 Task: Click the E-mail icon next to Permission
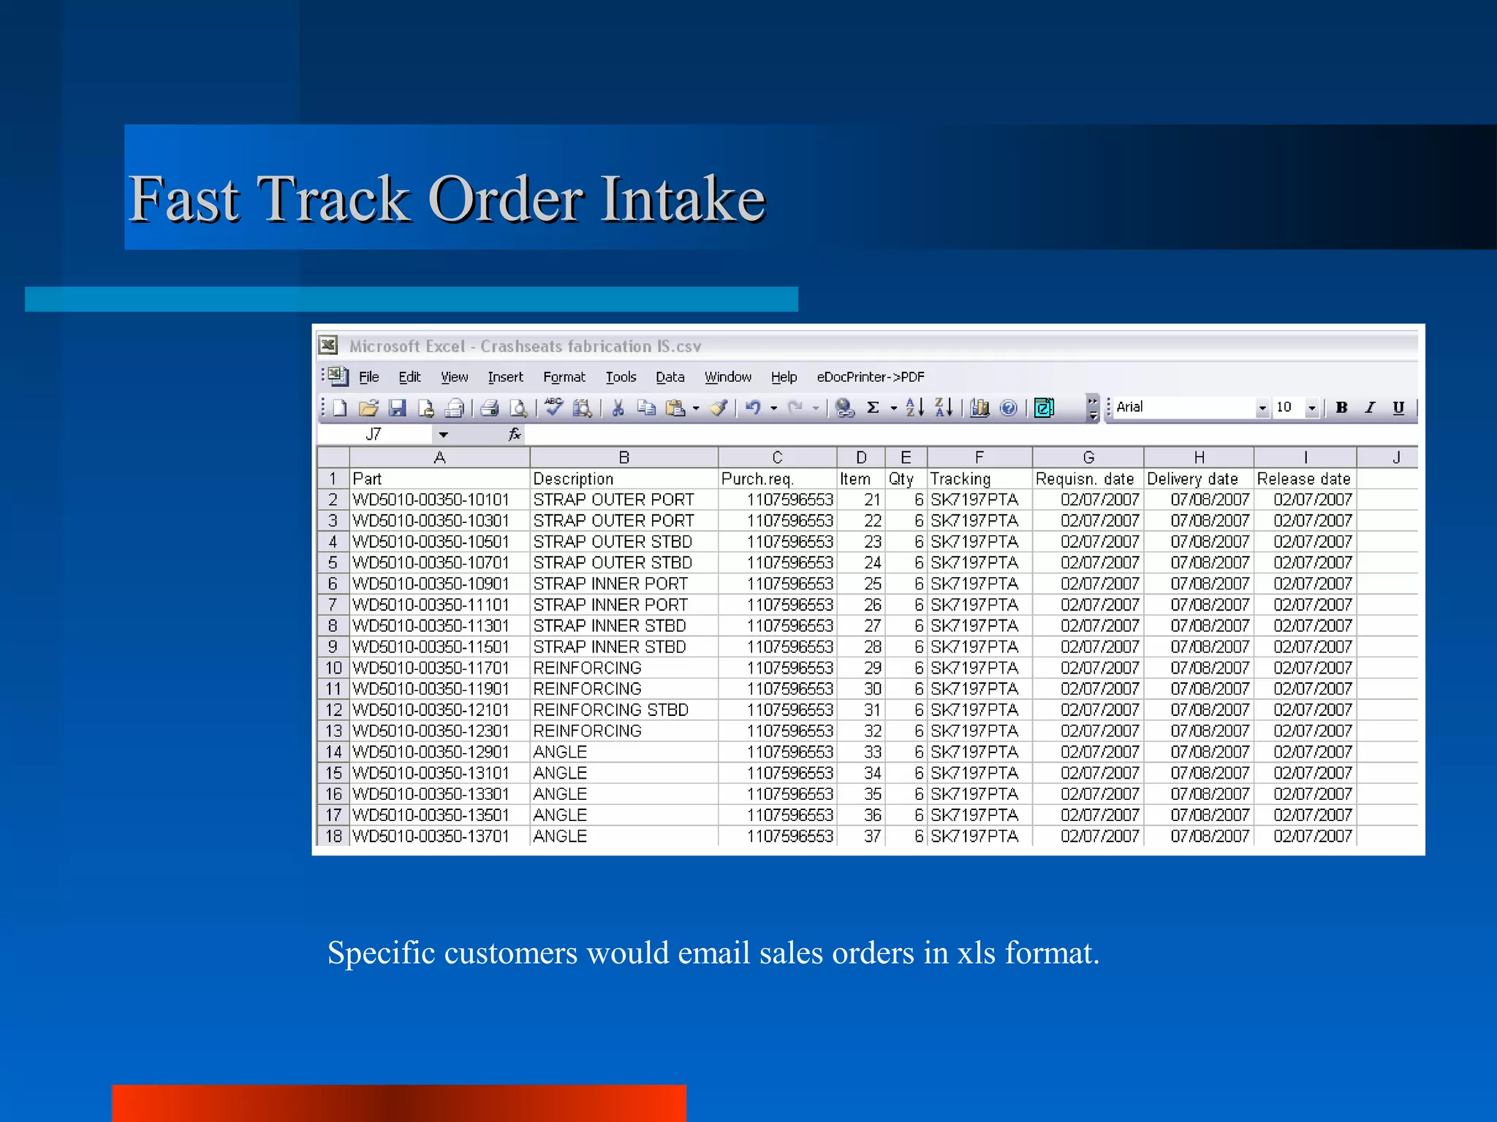454,408
